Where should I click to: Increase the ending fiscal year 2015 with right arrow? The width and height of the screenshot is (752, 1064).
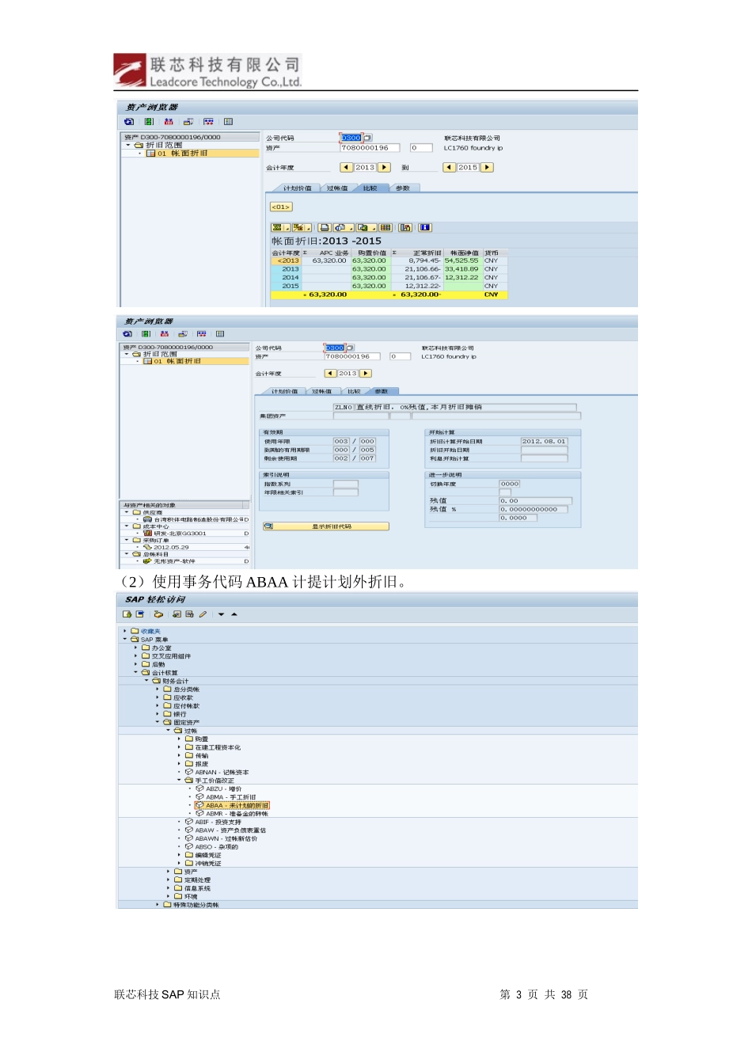click(x=488, y=167)
